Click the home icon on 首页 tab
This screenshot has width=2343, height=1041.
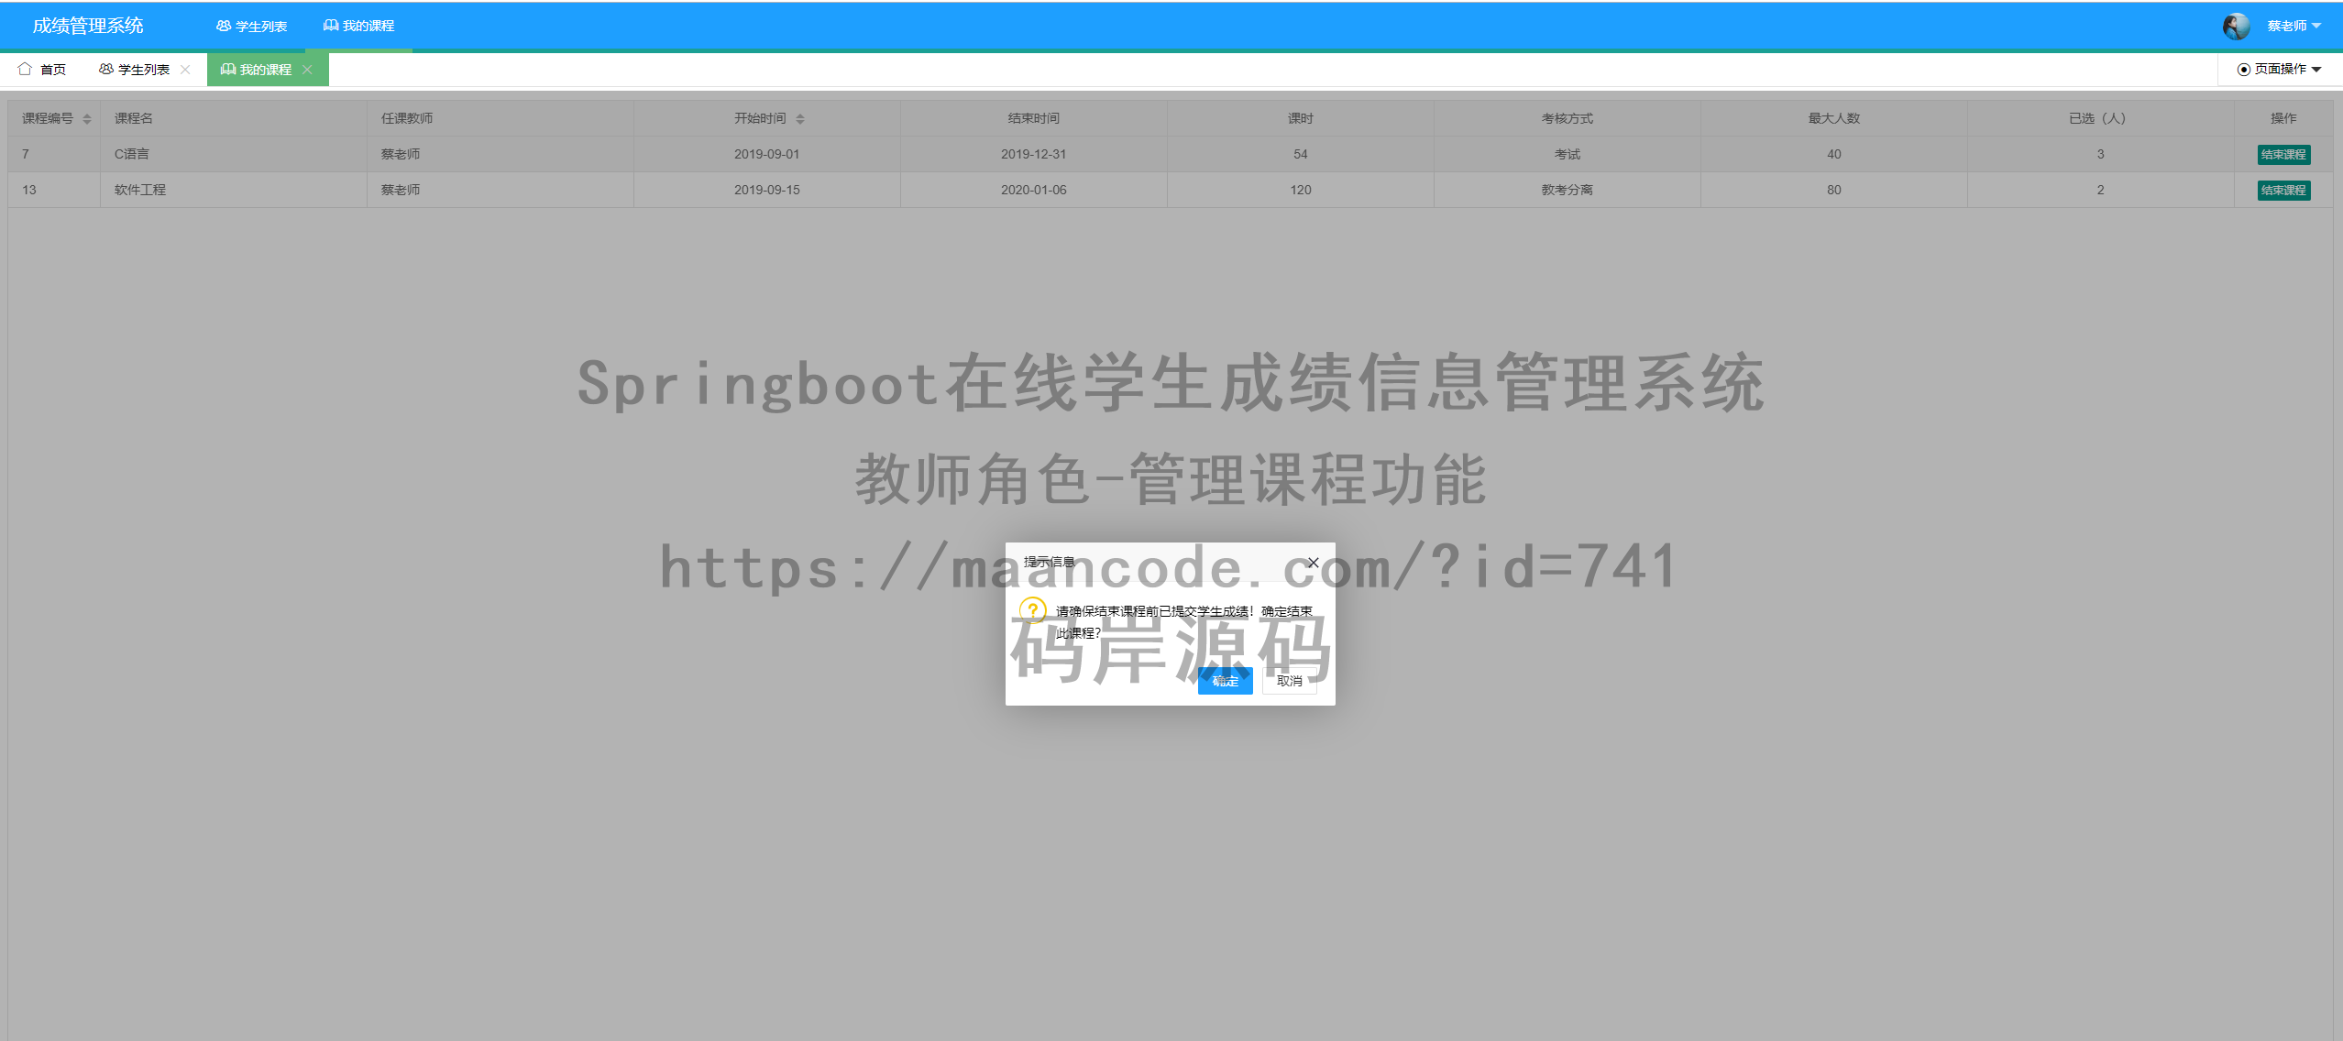[25, 69]
